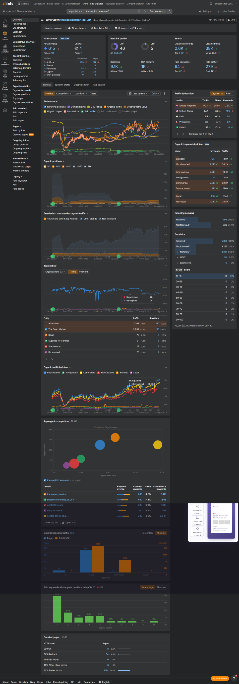Open Brand Radar in left icon sidebar
Viewport: 239px width, 684px height.
tap(5, 23)
